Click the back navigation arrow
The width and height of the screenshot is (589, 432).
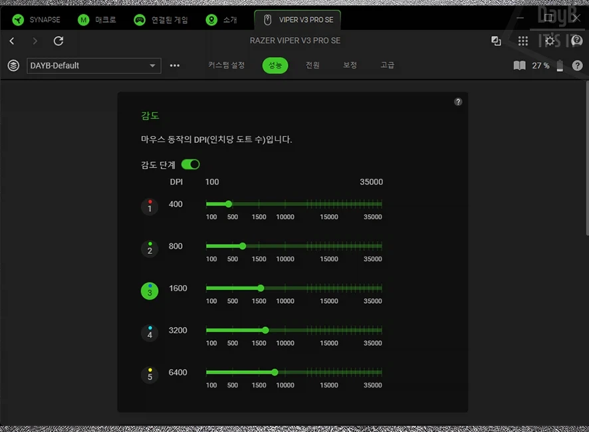[x=11, y=41]
